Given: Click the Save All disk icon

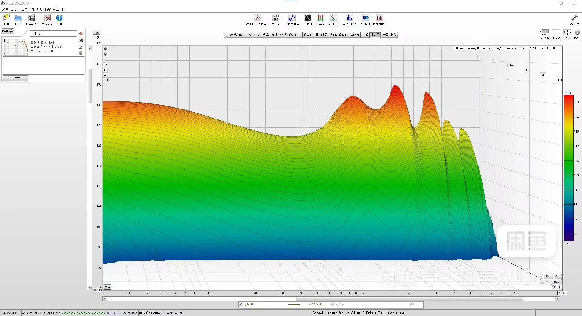Looking at the screenshot, I should pos(32,18).
